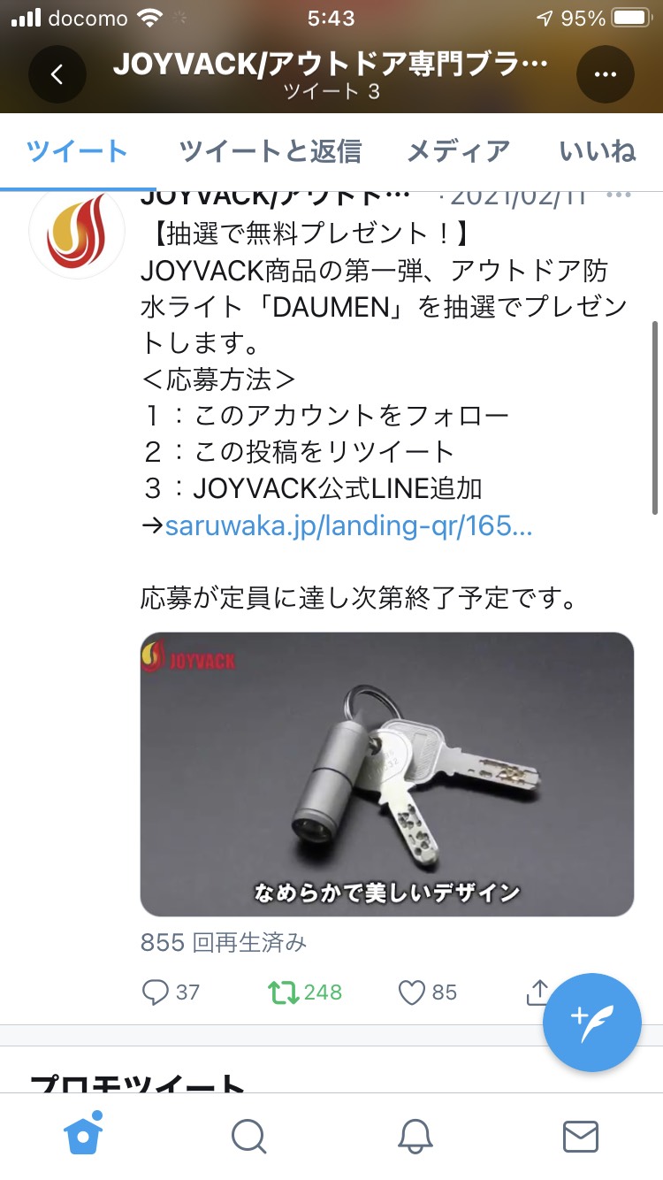This screenshot has height=1180, width=663.
Task: Open the three-dot profile options menu
Action: pyautogui.click(x=606, y=74)
